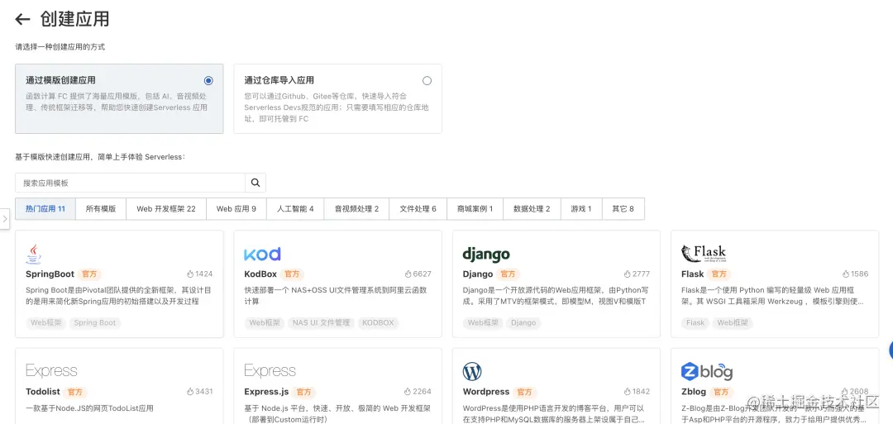The height and width of the screenshot is (424, 893).
Task: Open 文件处理 6 tab
Action: 418,209
